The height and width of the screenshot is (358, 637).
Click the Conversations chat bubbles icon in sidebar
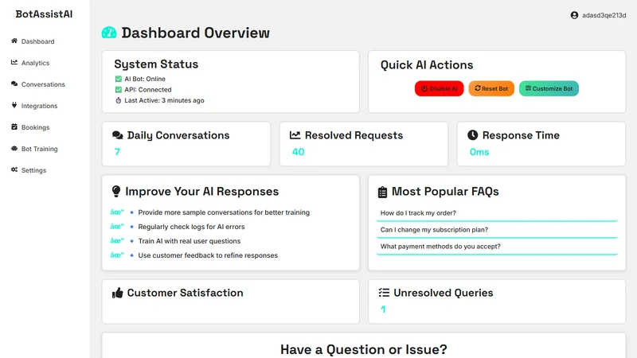coord(14,84)
